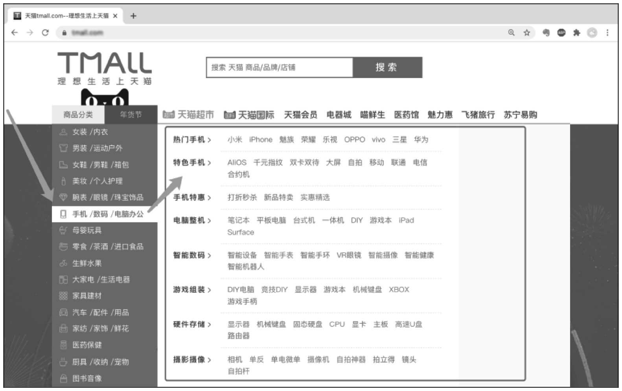Click the 女鞋 /男鞋 /箱包 shoe icon
This screenshot has width=622, height=391.
pyautogui.click(x=63, y=164)
